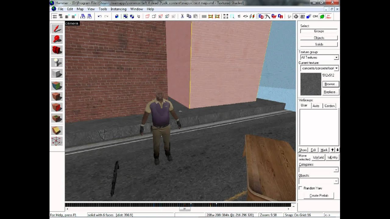Select the Camera tool
The width and height of the screenshot is (390, 219).
pos(57,50)
